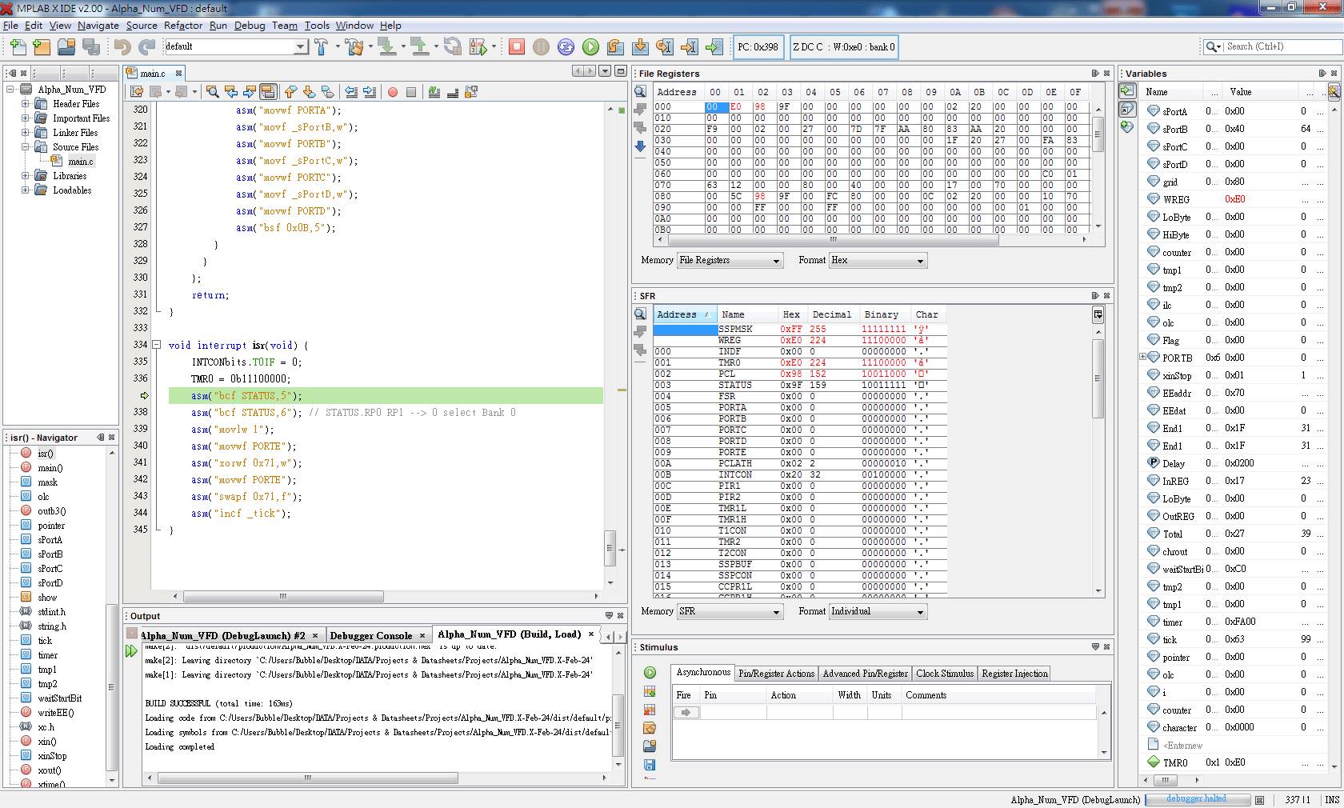The height and width of the screenshot is (808, 1344).
Task: Open main.c in the project tree
Action: [80, 162]
